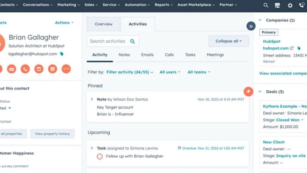Click the Search activities input field
Screen dimensions: 307x173
(x=113, y=41)
